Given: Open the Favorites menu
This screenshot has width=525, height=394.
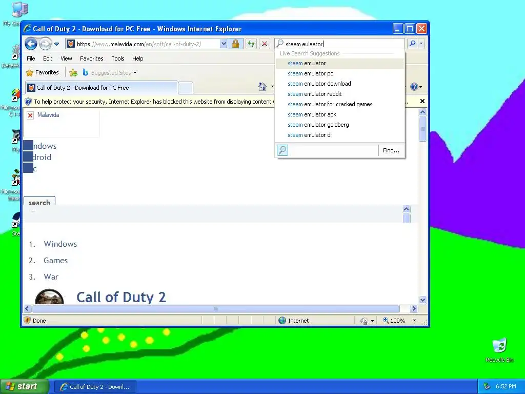Looking at the screenshot, I should pyautogui.click(x=91, y=58).
